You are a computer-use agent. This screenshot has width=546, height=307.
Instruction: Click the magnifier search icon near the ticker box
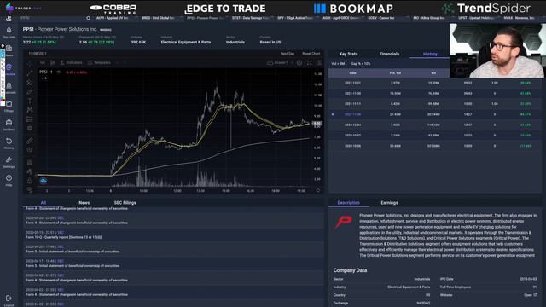click(89, 18)
